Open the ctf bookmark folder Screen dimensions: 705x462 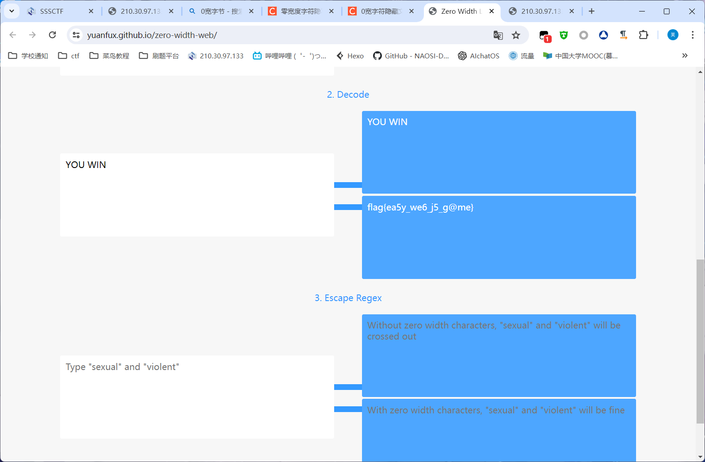pos(69,56)
